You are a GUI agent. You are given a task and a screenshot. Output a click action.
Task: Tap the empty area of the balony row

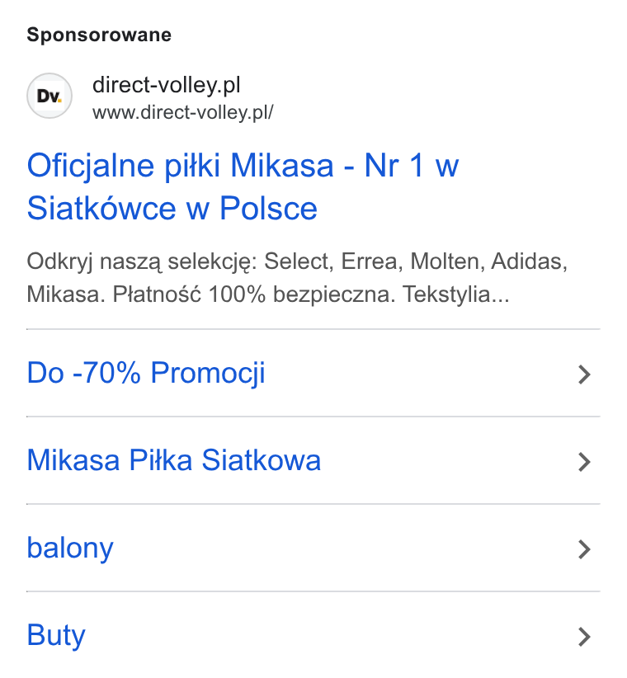click(x=346, y=549)
